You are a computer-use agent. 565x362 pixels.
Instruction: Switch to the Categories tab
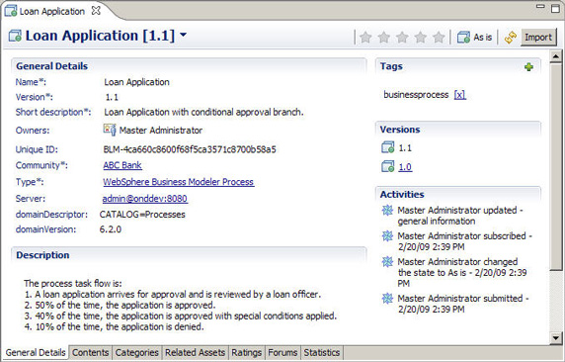[137, 353]
